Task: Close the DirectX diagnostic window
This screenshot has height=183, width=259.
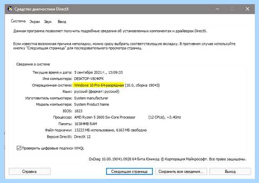Action: coord(247,9)
